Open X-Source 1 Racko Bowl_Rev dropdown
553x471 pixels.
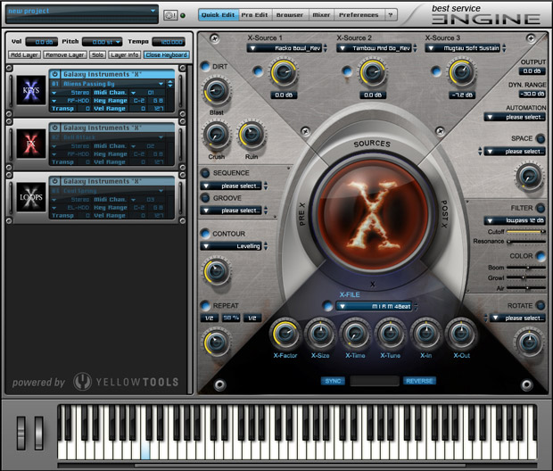point(285,48)
